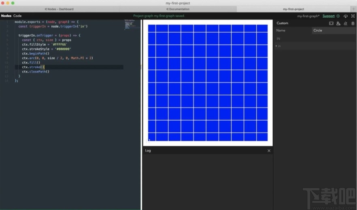Toggle fullscreen with the expand arrows icon

[x=353, y=16]
